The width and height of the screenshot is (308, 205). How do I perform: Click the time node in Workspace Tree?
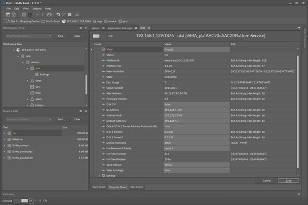tap(38, 93)
